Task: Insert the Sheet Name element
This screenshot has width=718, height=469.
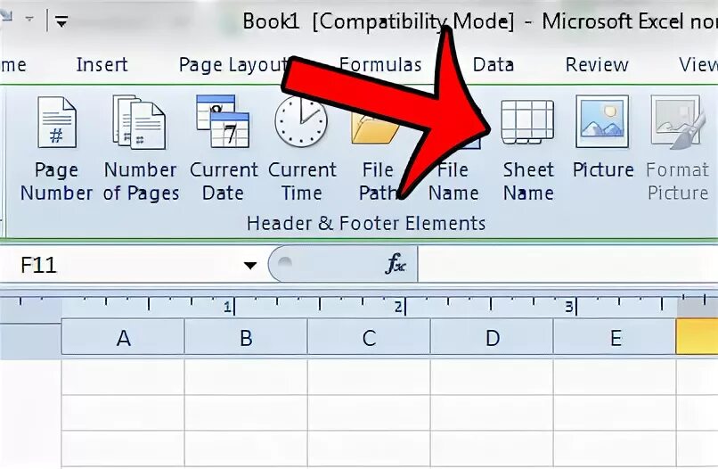Action: coord(528,149)
